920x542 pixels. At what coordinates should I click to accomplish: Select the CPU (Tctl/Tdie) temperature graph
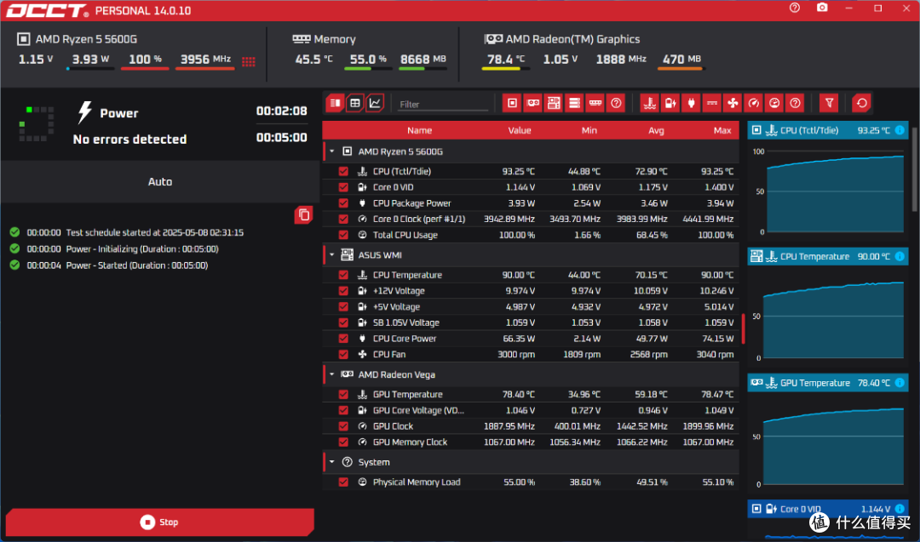click(x=828, y=180)
